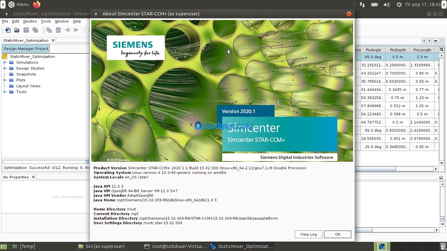Image resolution: width=447 pixels, height=251 pixels.
Task: Click the Open folder toolbar icon
Action: click(x=17, y=30)
